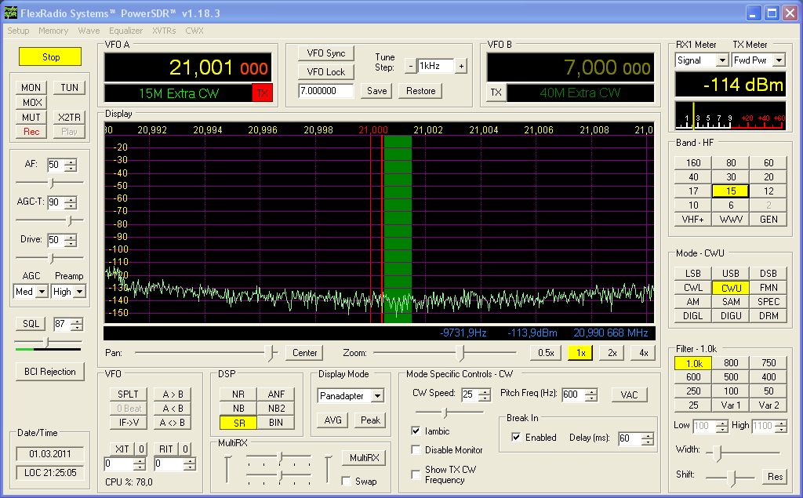Check Show TX CW Frequency checkbox
The image size is (803, 498).
416,474
